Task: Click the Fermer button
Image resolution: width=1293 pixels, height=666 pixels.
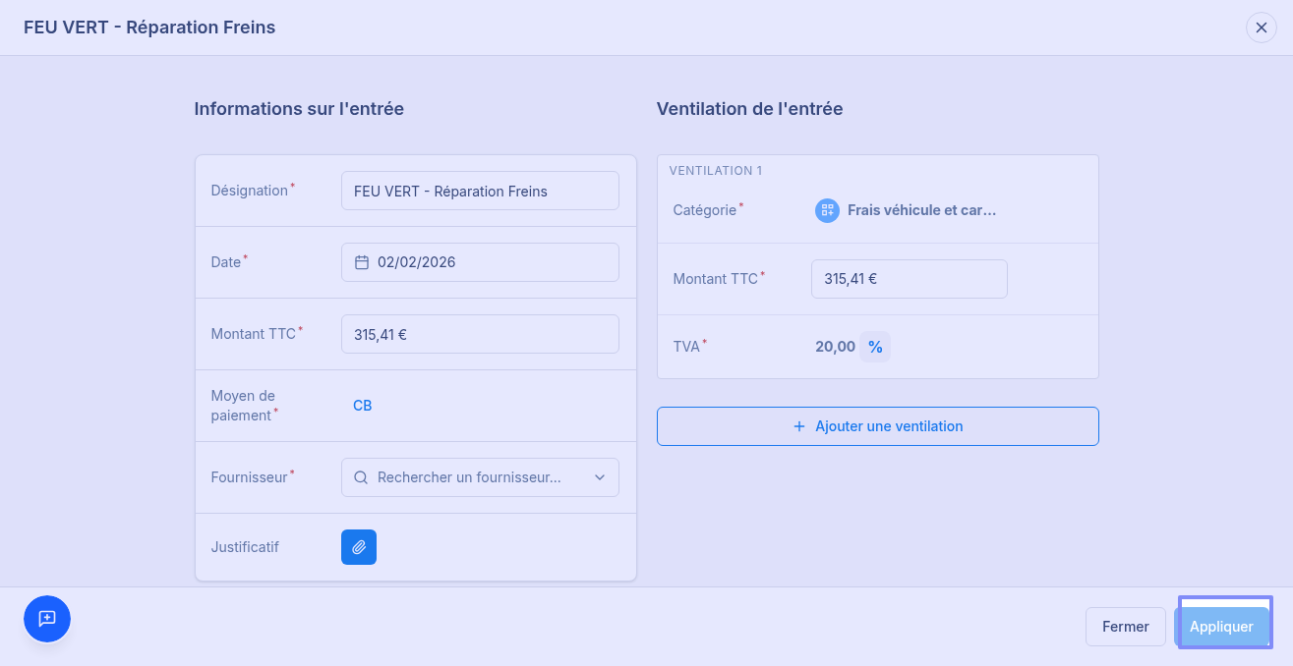Action: pos(1126,627)
